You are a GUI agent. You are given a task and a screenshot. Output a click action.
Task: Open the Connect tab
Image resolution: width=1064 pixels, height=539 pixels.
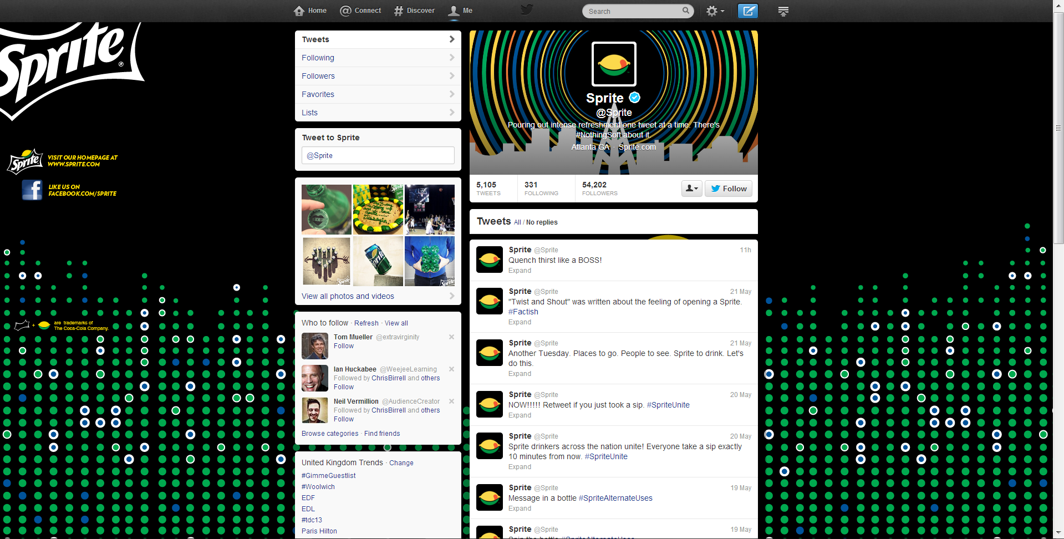click(360, 11)
